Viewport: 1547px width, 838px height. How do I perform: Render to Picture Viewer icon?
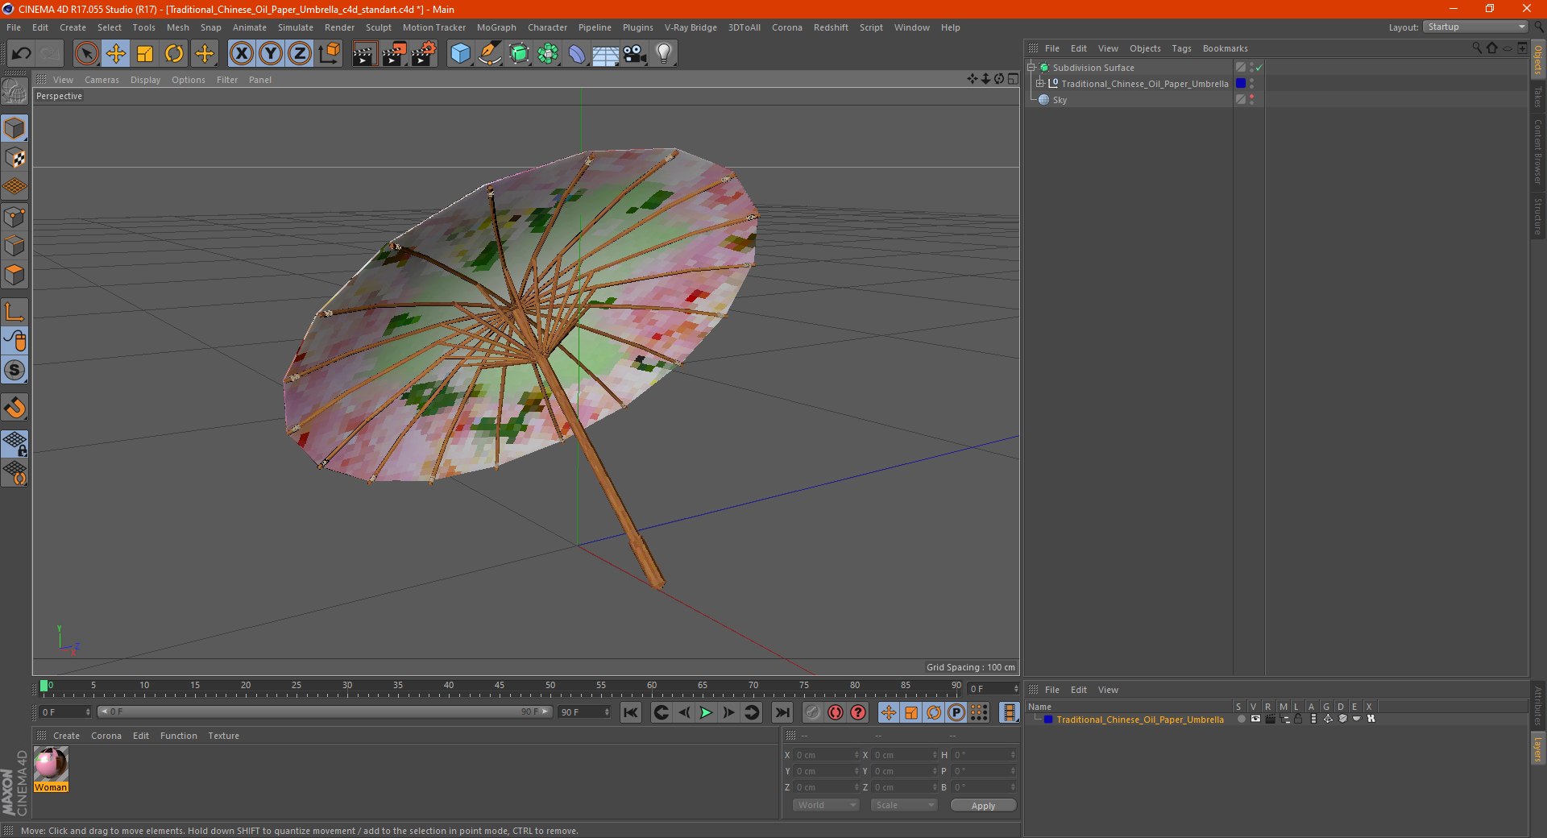(394, 54)
